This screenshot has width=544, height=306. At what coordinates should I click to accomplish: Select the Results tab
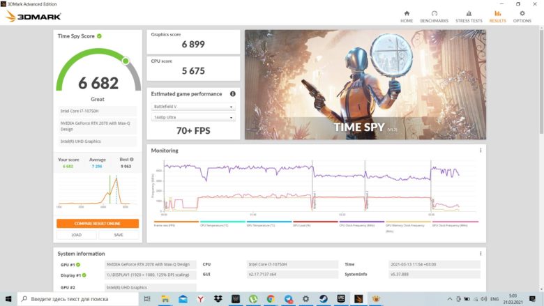pos(497,17)
